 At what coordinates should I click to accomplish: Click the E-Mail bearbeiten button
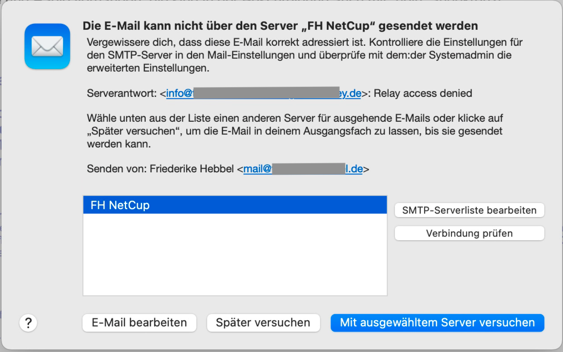[139, 323]
